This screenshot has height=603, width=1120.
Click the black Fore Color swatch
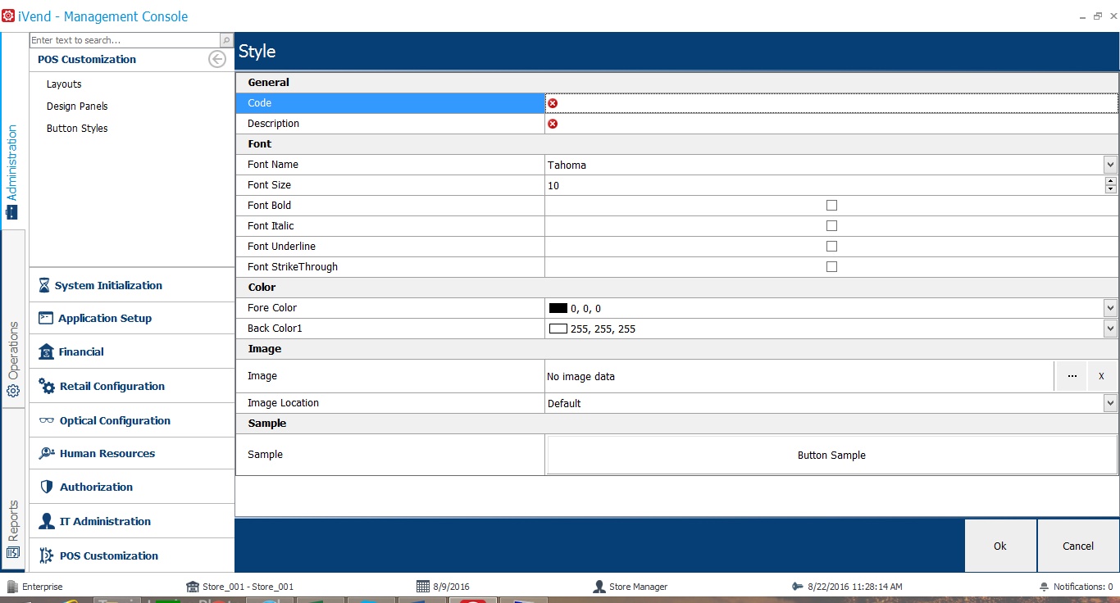(x=558, y=308)
